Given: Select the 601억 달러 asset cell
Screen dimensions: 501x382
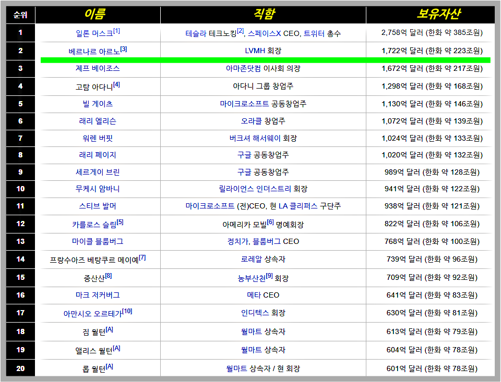Looking at the screenshot, I should pos(432,368).
